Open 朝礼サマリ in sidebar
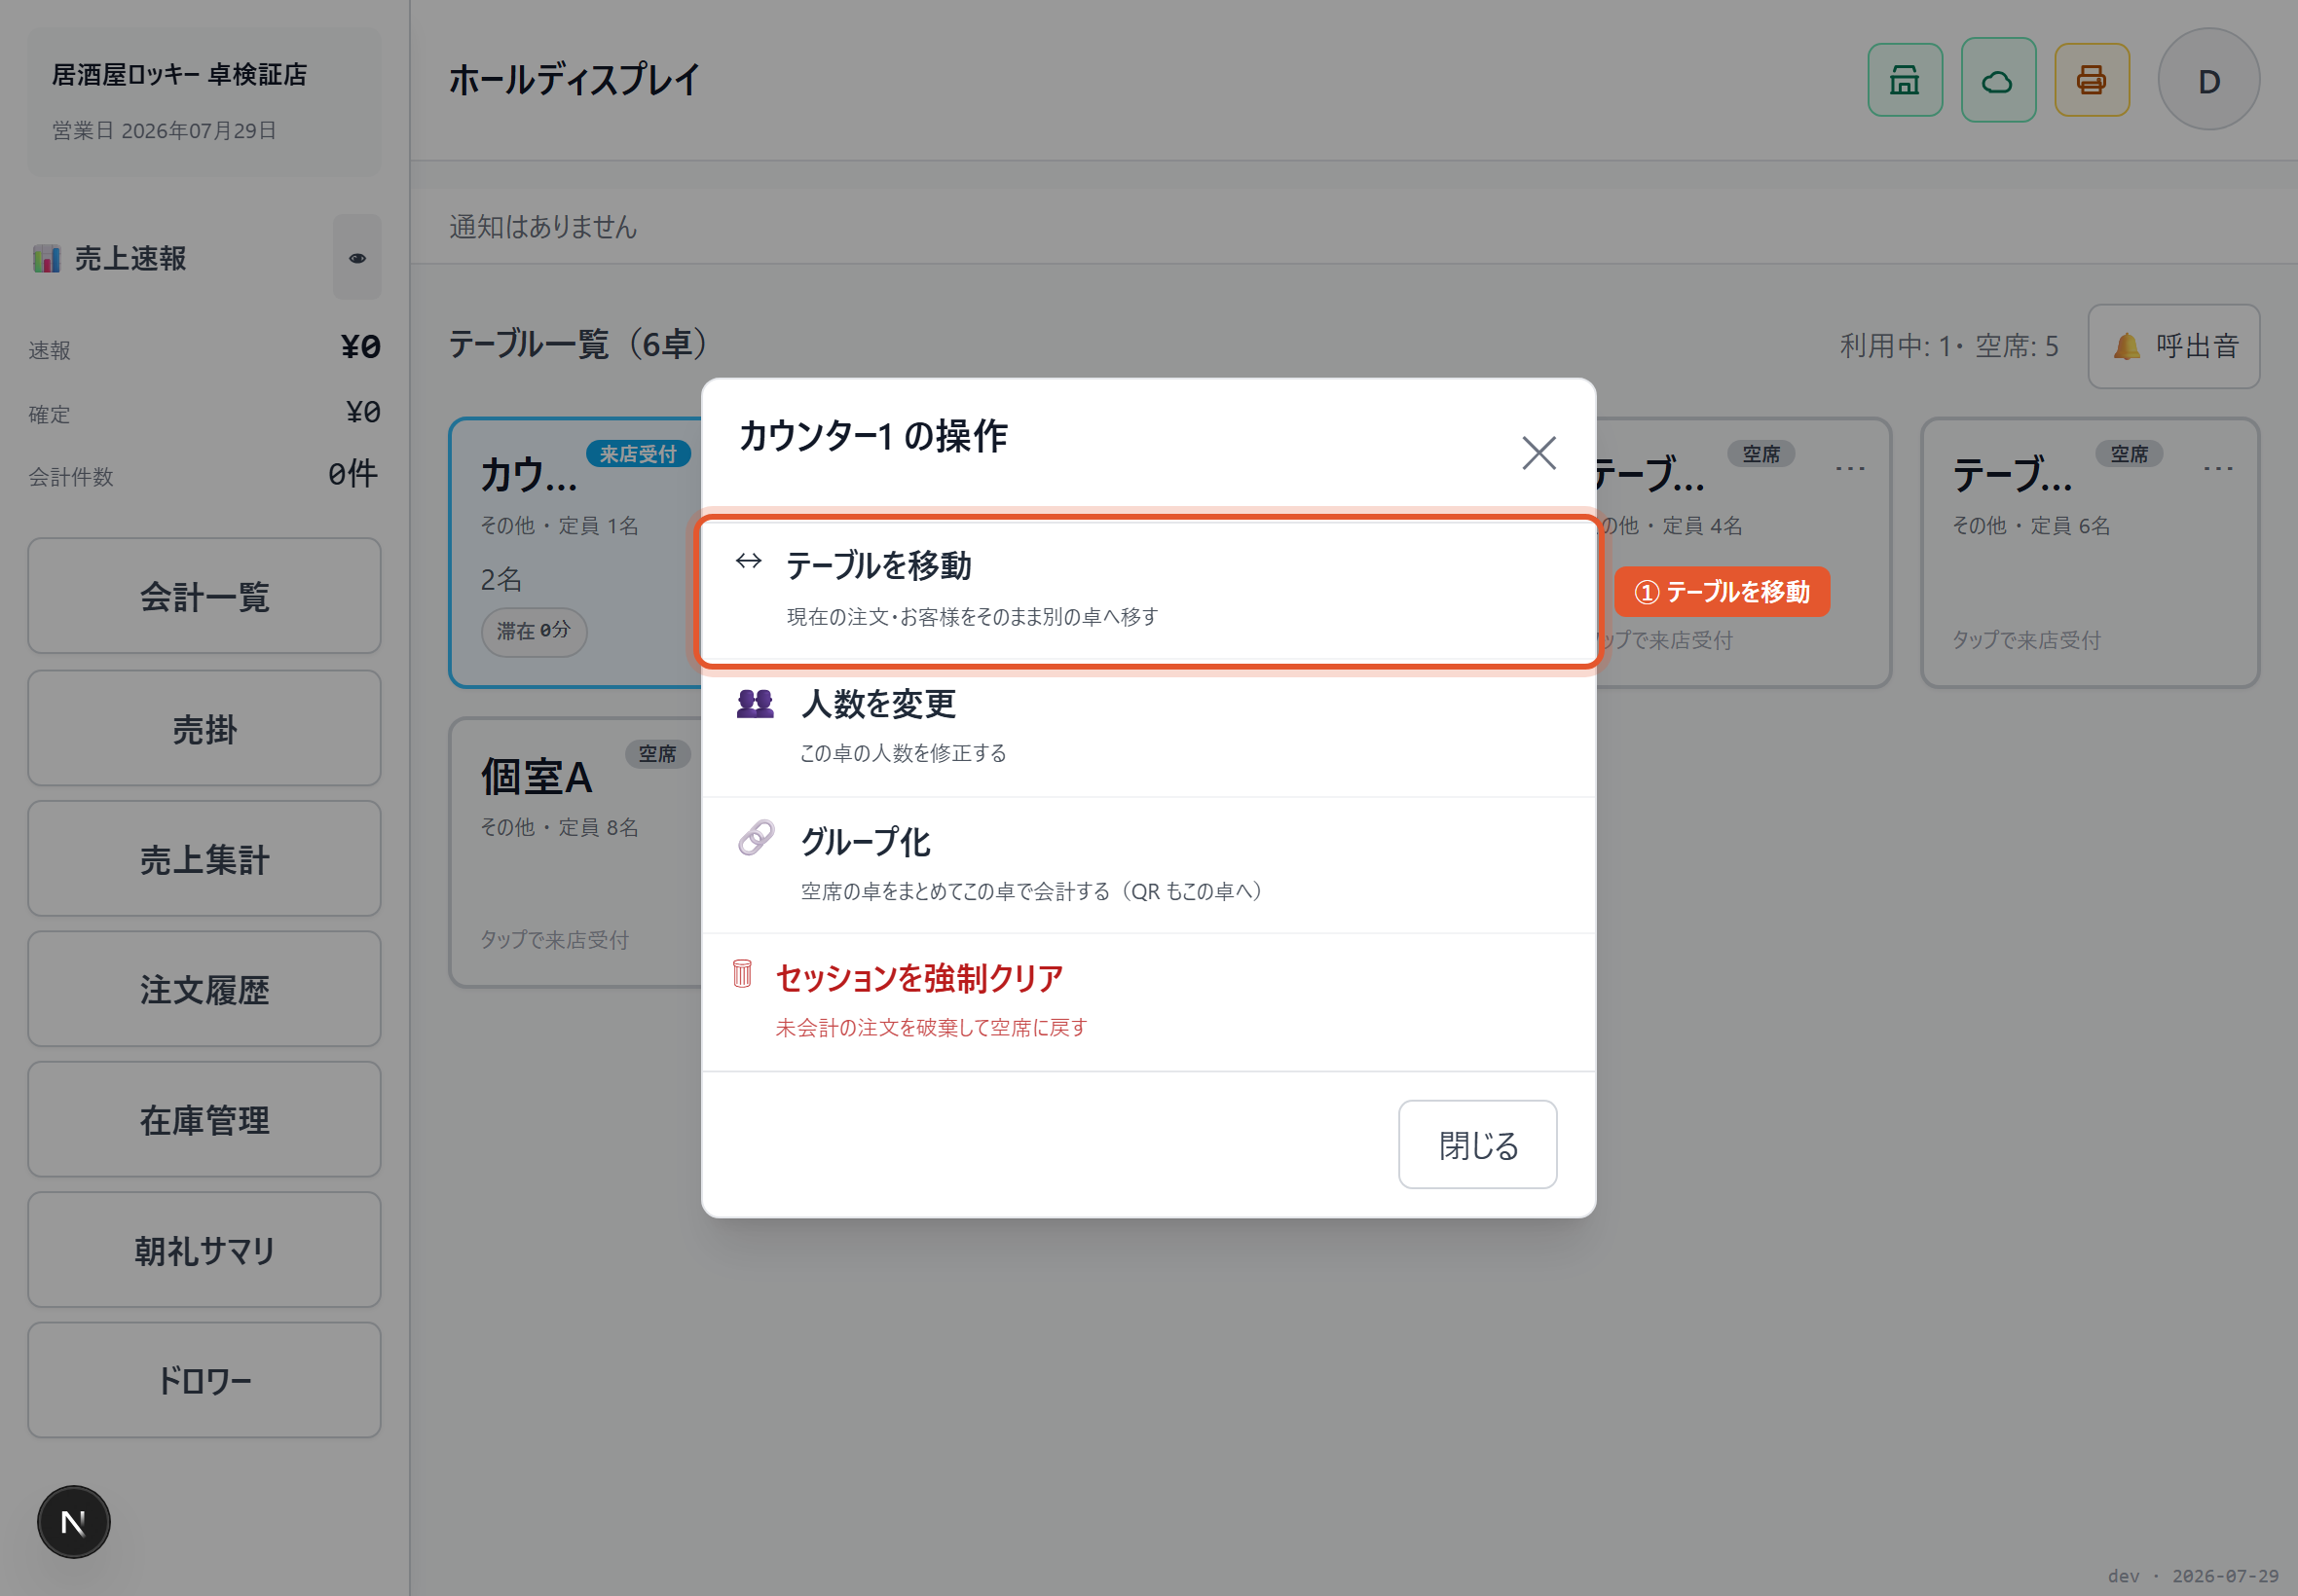The image size is (2298, 1596). pyautogui.click(x=204, y=1250)
